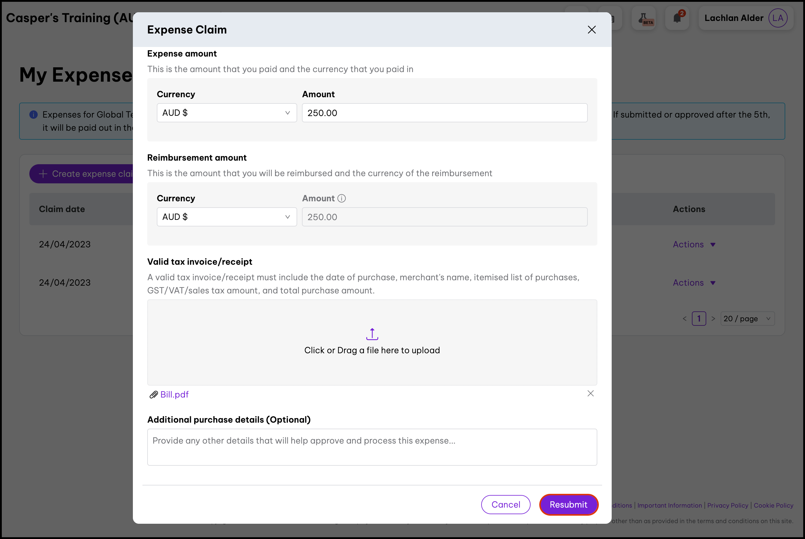805x539 pixels.
Task: Open the reimbursement Currency dropdown
Action: [227, 217]
